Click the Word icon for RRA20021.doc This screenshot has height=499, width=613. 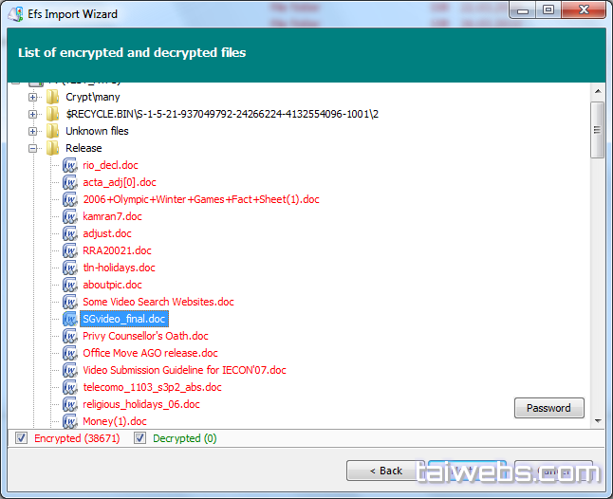[70, 250]
